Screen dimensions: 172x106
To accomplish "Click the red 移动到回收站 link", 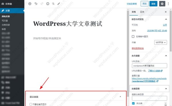I will click(x=138, y=48).
